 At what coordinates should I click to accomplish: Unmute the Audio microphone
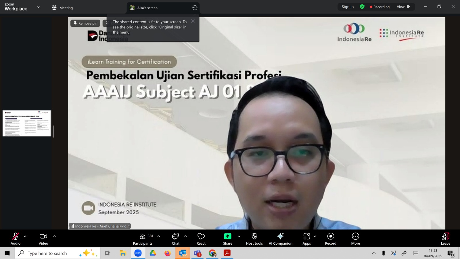click(16, 239)
